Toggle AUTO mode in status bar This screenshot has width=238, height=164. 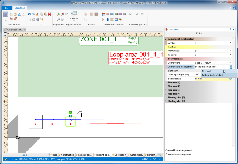[153, 159]
